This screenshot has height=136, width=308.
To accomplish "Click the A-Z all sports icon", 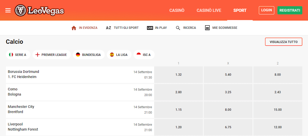I will [x=109, y=28].
